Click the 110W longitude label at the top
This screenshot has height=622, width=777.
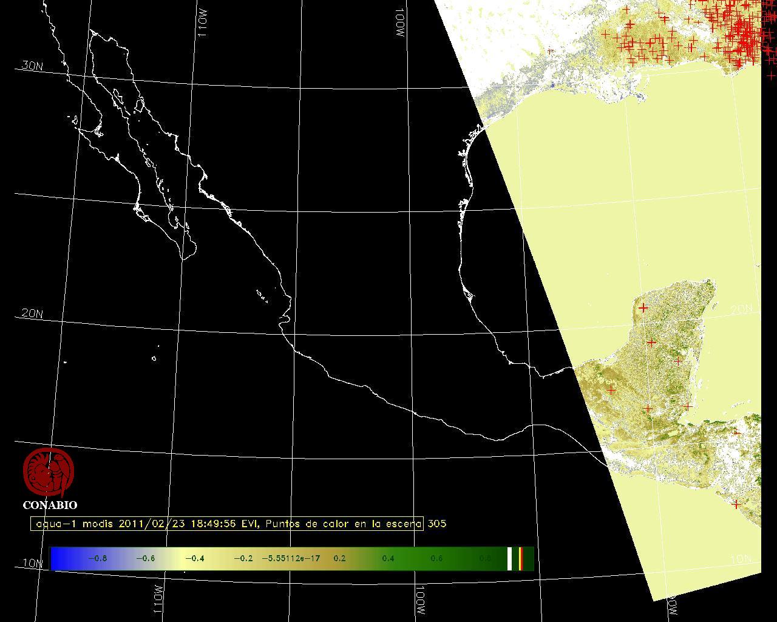pyautogui.click(x=203, y=24)
